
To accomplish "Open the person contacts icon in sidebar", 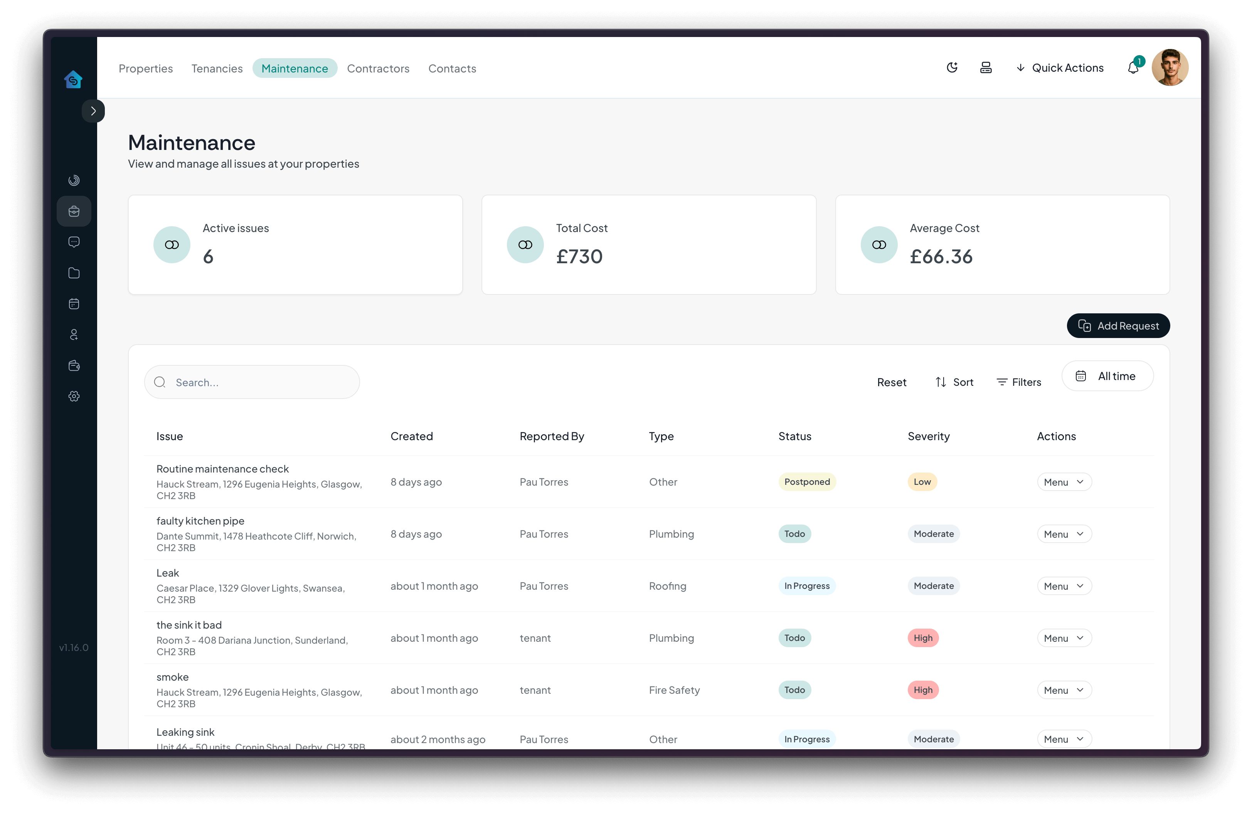I will pos(74,335).
